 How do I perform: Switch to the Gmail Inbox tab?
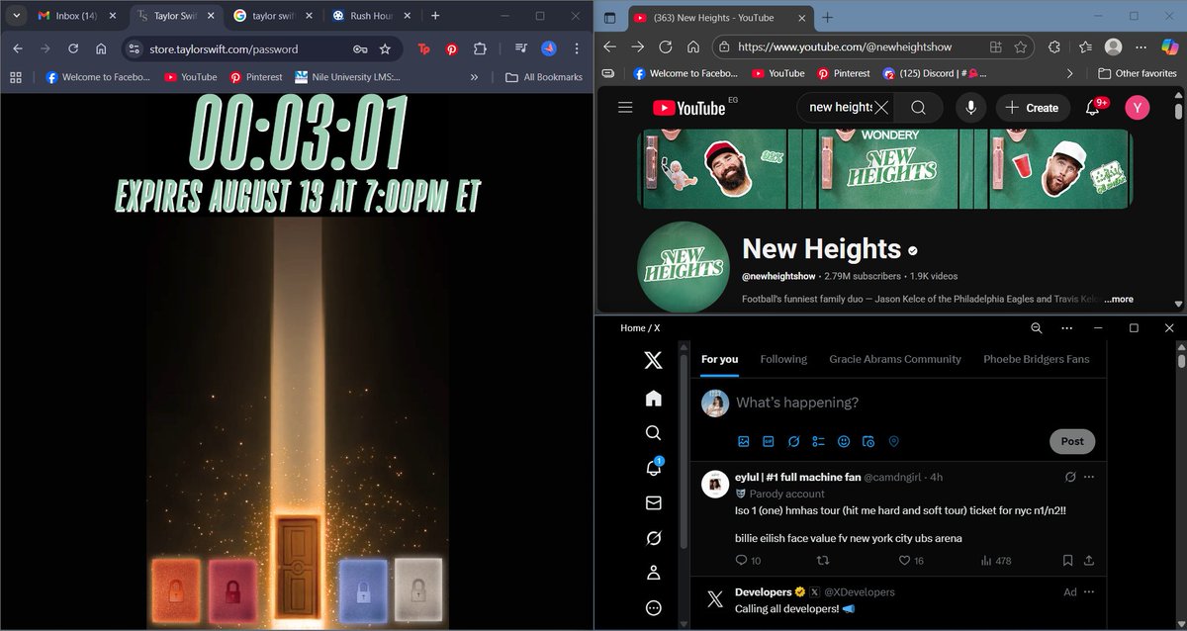click(x=77, y=16)
